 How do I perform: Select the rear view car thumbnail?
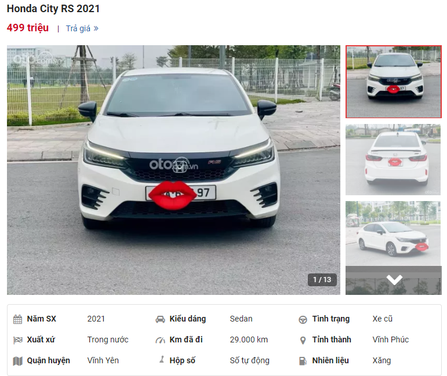click(x=393, y=159)
